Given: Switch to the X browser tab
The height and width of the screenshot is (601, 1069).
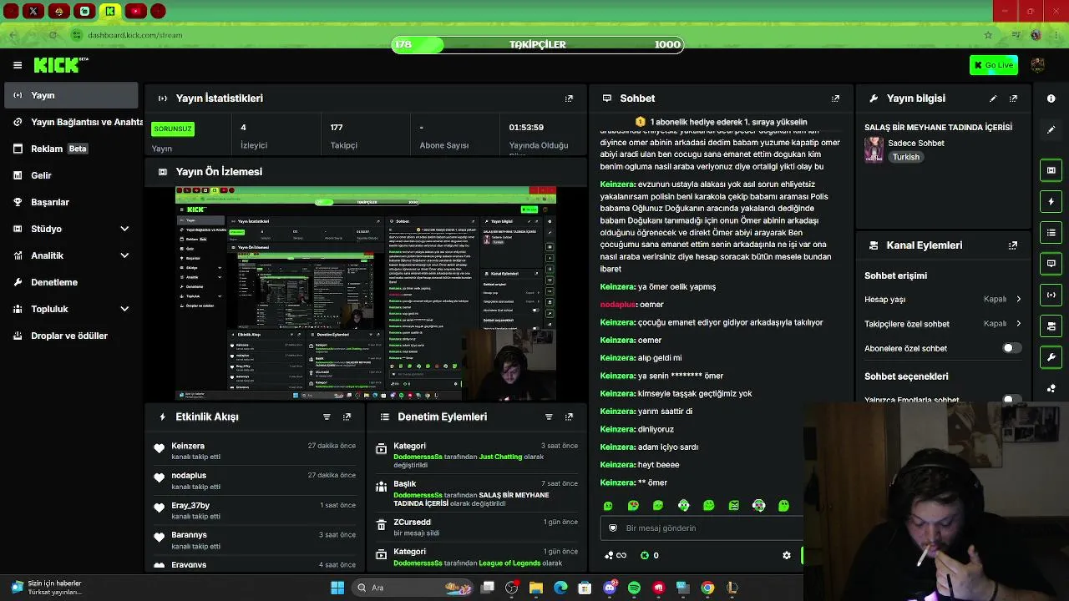Looking at the screenshot, I should [33, 11].
